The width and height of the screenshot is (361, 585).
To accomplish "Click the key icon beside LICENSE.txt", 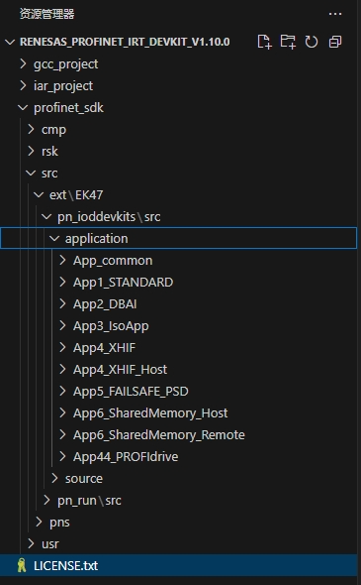I will pyautogui.click(x=22, y=565).
